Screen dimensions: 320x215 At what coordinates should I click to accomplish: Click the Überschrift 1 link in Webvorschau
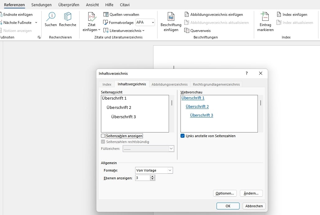click(x=193, y=98)
